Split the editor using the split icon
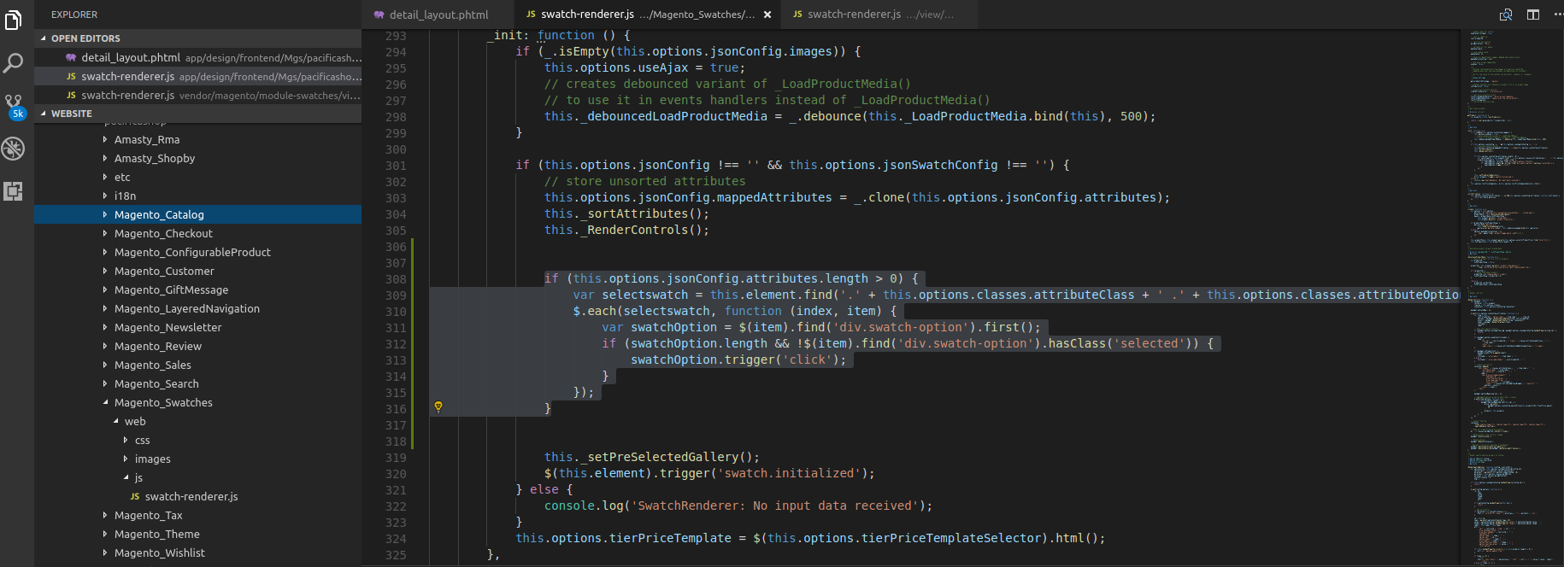The image size is (1564, 567). [1533, 15]
